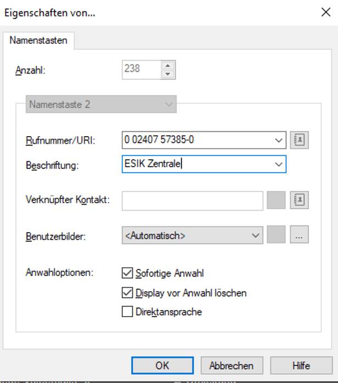Browse user images with the ellipsis button
338x383 pixels.
coord(300,235)
